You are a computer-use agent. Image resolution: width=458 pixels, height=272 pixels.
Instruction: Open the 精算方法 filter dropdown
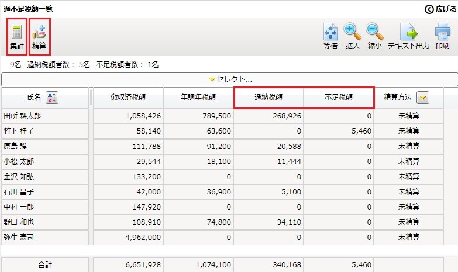[x=422, y=97]
